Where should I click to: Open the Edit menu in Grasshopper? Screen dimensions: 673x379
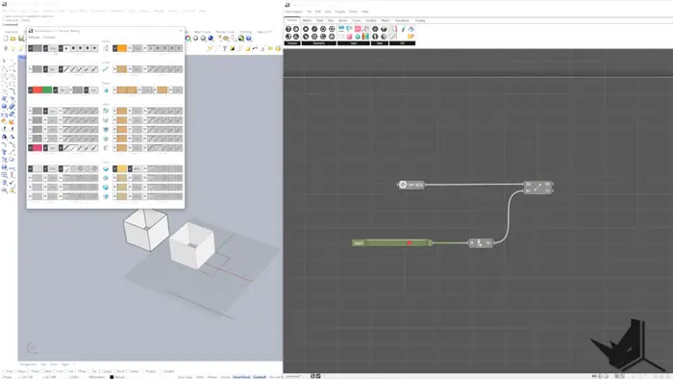coord(318,12)
